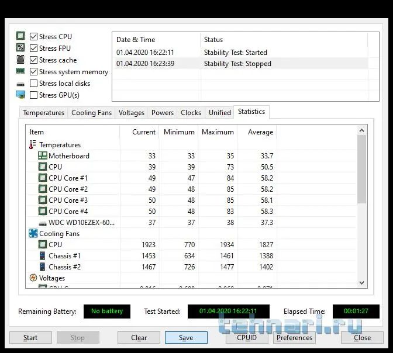Viewport: 393px width, 353px height.
Task: Click the Motherboard row icon
Action: click(42, 155)
